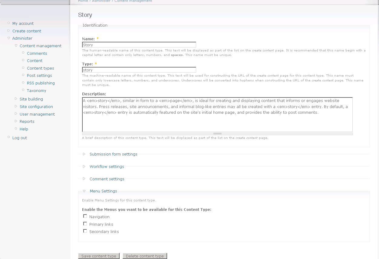
Task: Go to Taxonomy in the sidebar
Action: (36, 90)
